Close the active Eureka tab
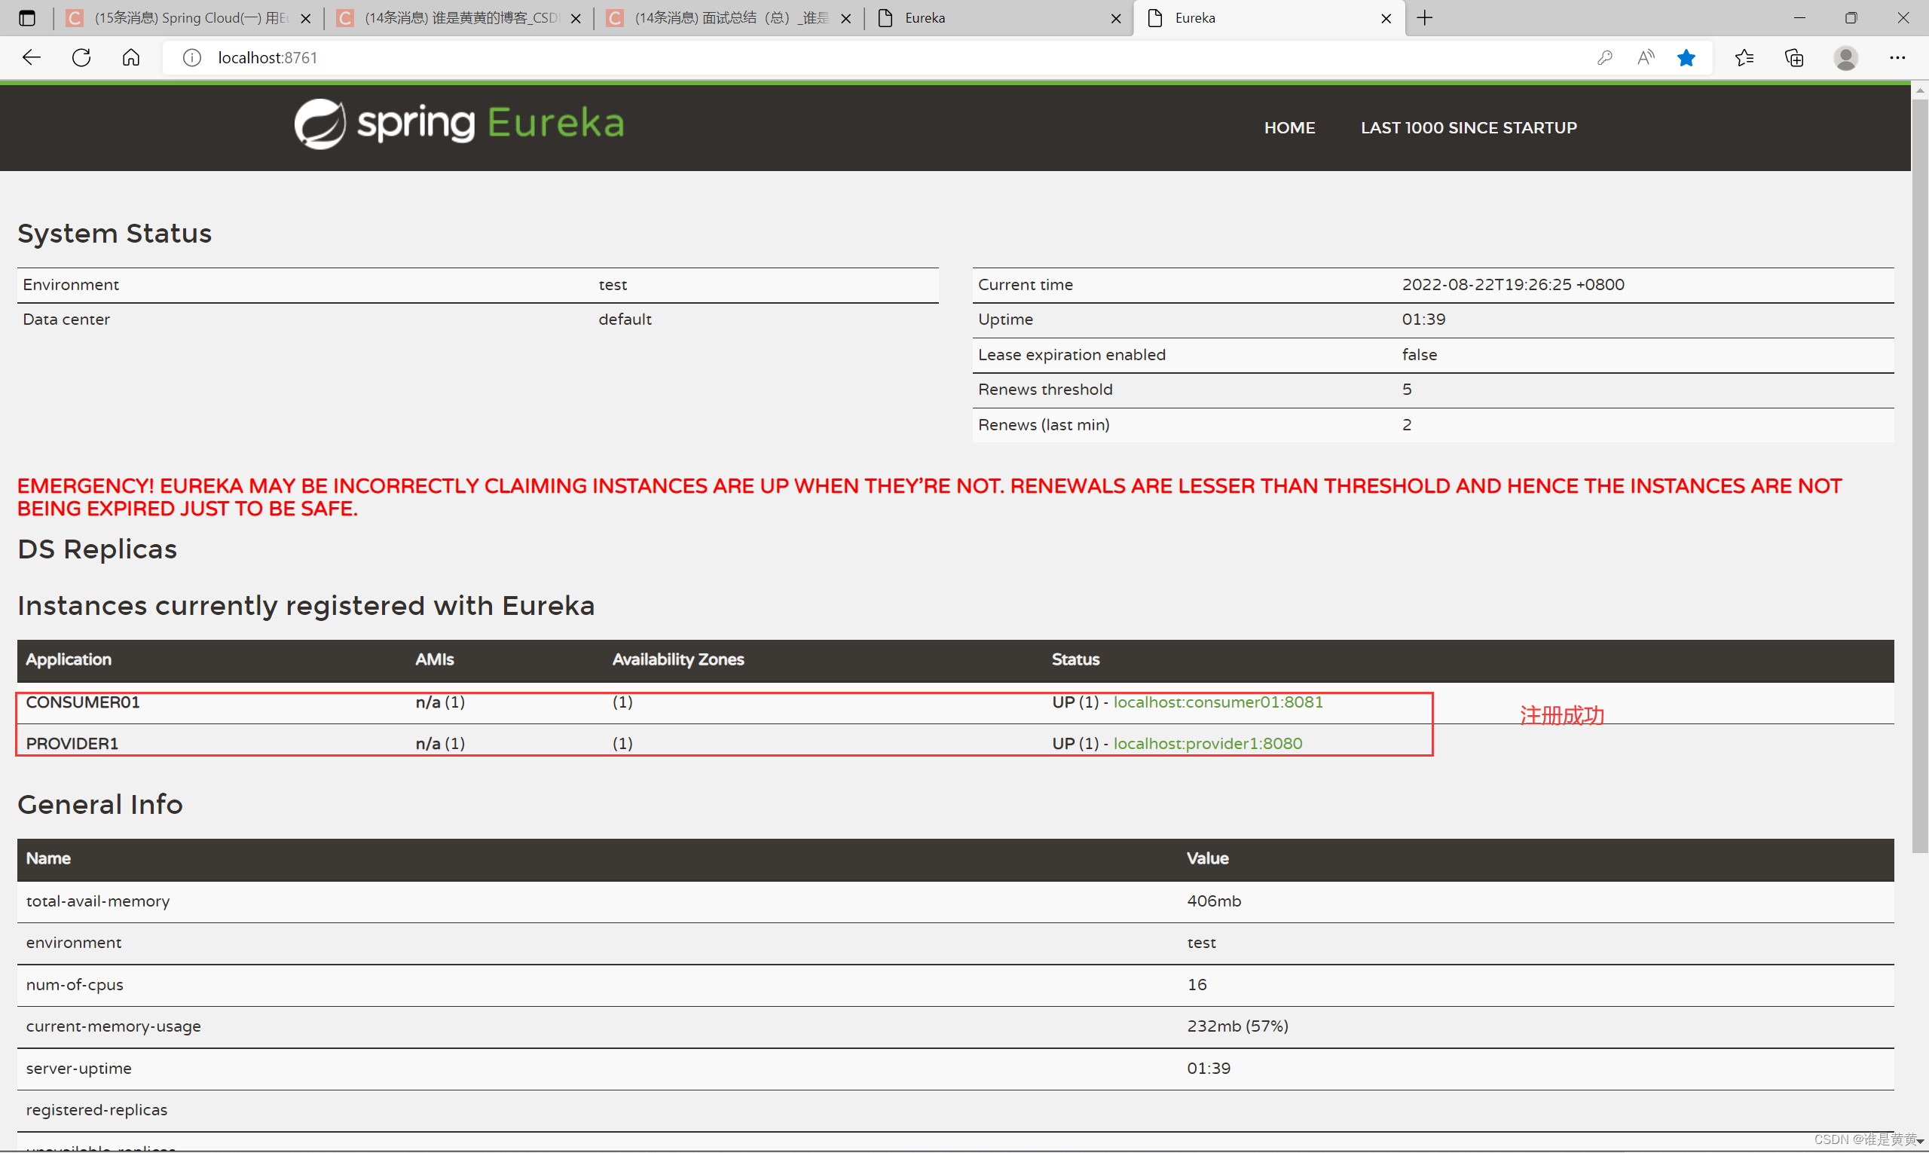 [x=1386, y=19]
